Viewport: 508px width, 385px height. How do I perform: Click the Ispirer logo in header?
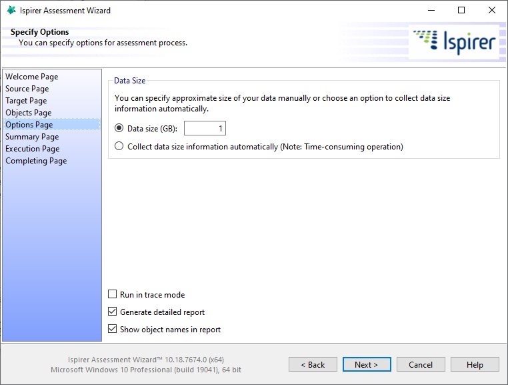point(454,42)
